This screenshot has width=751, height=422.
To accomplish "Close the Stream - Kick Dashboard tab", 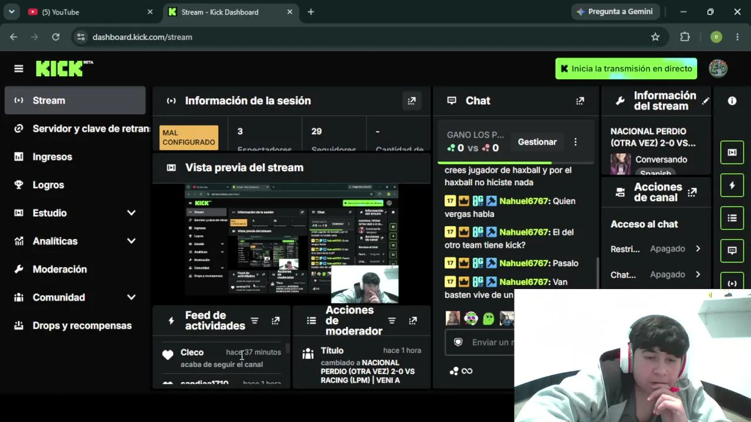I will 290,12.
